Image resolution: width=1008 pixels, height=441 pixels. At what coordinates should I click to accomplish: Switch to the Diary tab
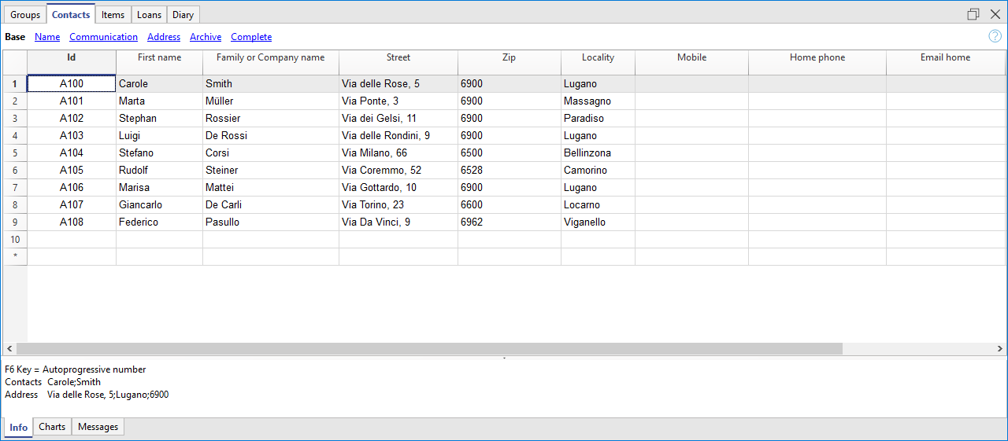pyautogui.click(x=183, y=15)
